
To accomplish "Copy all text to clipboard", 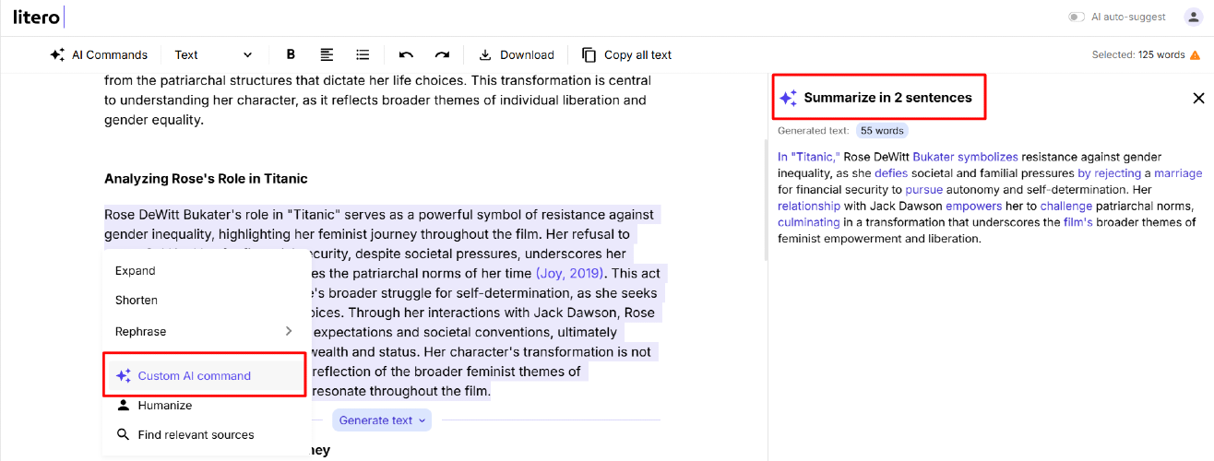I will click(626, 54).
